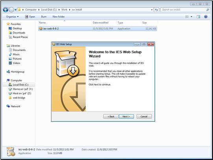Expand the address bar history dropdown
The image size is (213, 160).
pyautogui.click(x=152, y=10)
